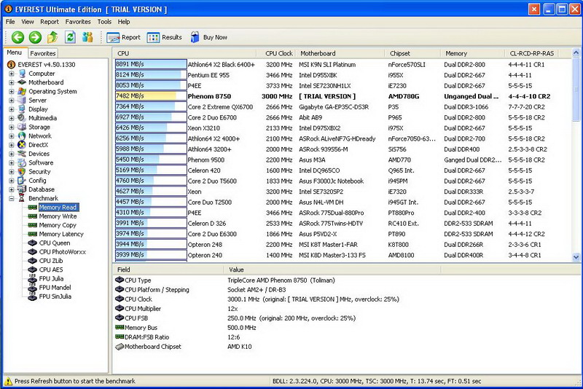Click the CPU ZLib chip icon
The width and height of the screenshot is (583, 389).
click(x=33, y=261)
